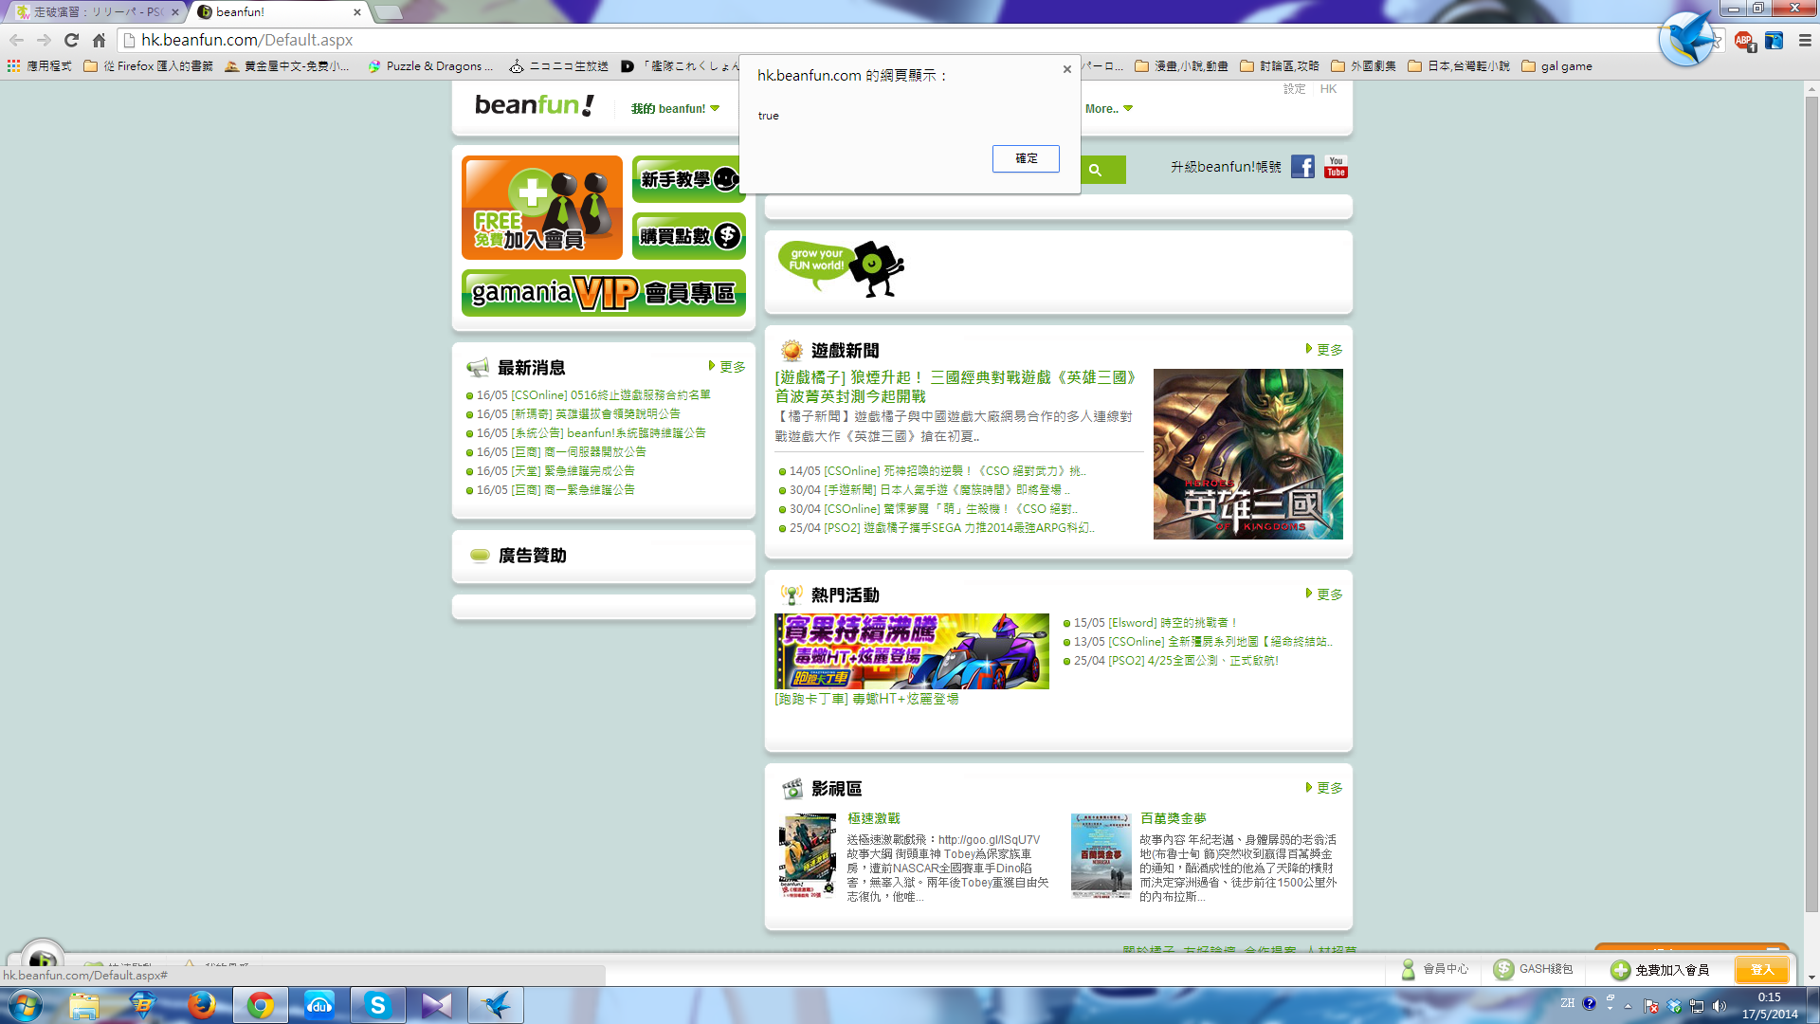Open beanfun Facebook page icon
1820x1024 pixels.
[1302, 167]
